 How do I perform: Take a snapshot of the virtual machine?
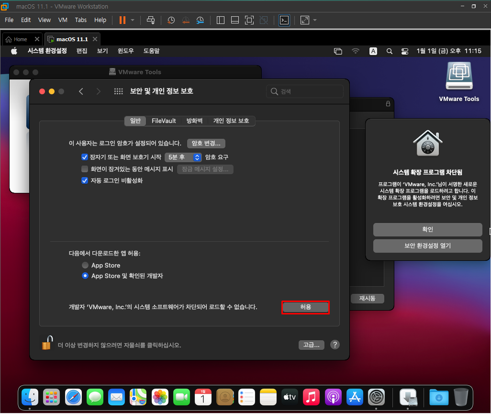(171, 21)
